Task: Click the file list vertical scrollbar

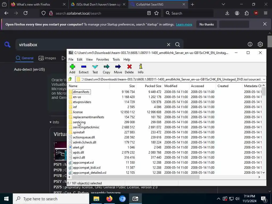Action: [x=264, y=91]
